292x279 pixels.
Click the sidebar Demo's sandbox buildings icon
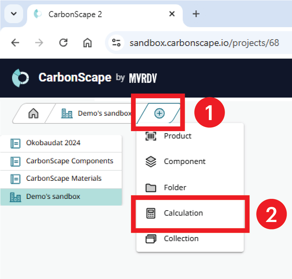15,197
